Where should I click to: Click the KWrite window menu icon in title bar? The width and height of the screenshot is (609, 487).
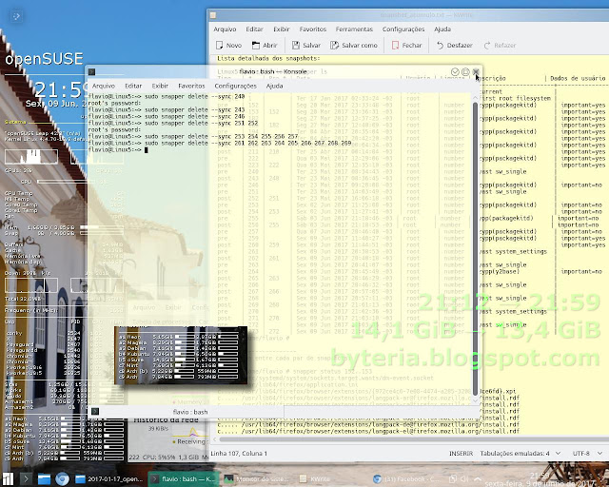tap(213, 15)
